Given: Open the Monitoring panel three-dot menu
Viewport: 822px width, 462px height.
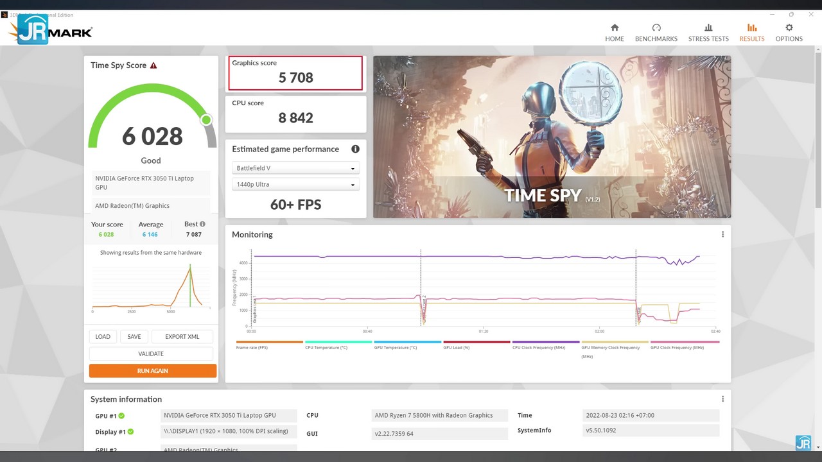Looking at the screenshot, I should (x=722, y=234).
